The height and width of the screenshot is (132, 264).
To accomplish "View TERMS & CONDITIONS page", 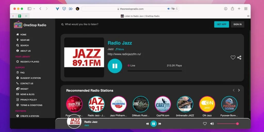I will 29,105.
